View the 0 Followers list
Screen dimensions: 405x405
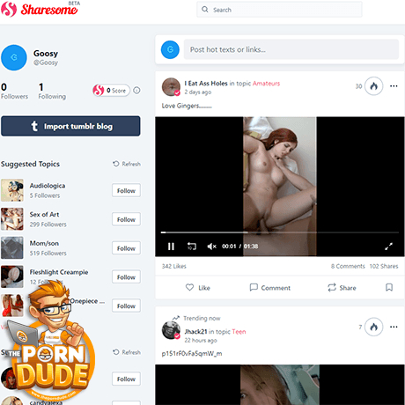click(x=14, y=91)
